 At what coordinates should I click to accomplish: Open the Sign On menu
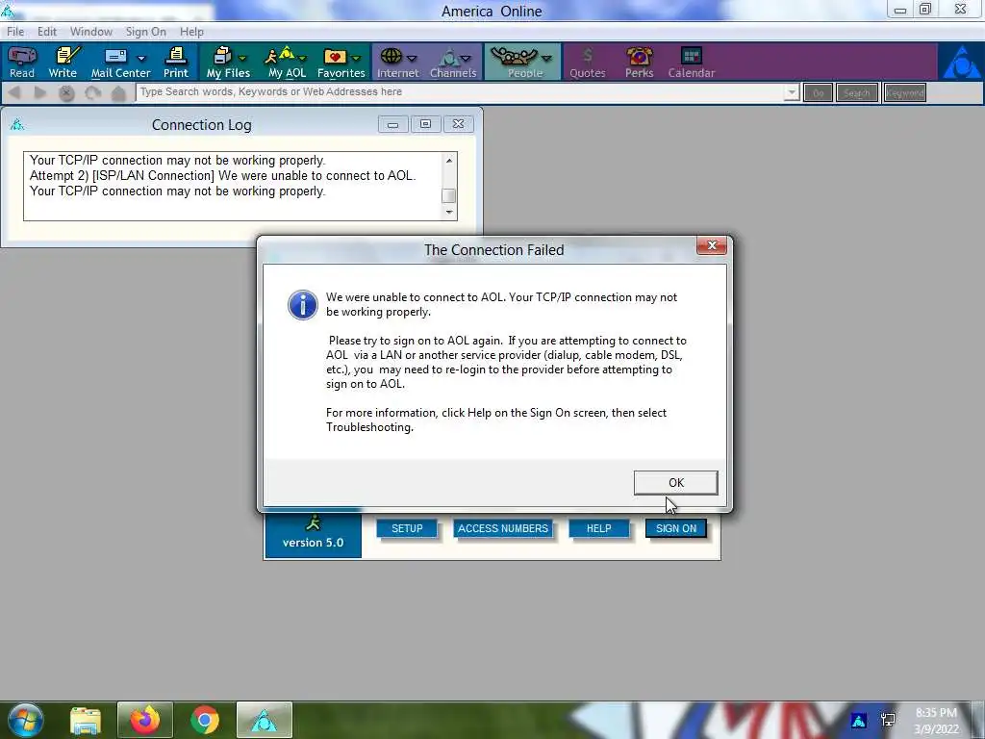click(x=146, y=32)
